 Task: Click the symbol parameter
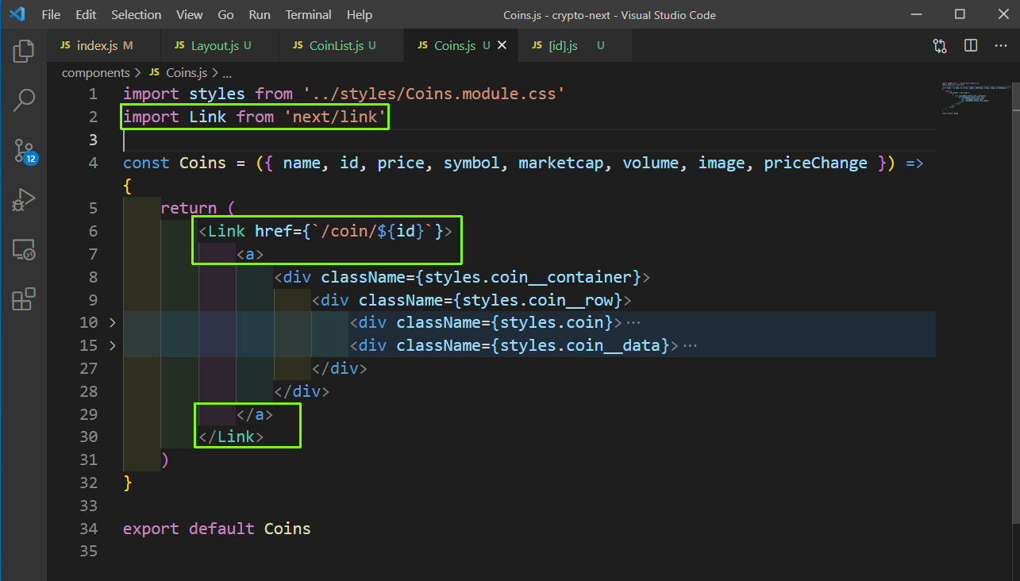(x=472, y=163)
